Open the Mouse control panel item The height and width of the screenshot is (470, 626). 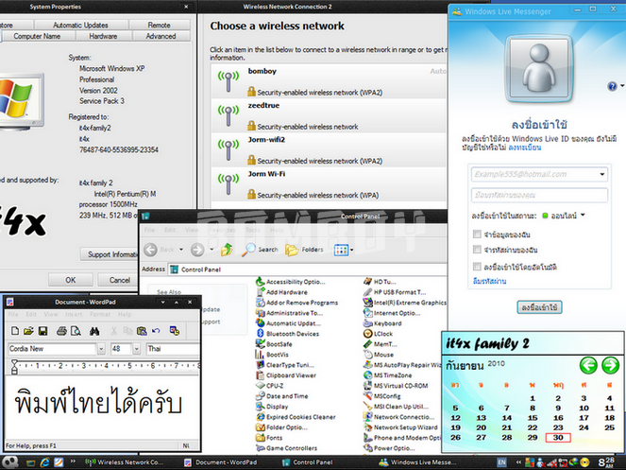pos(379,355)
